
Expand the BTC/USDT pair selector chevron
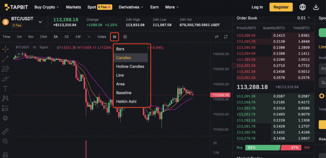click(x=40, y=22)
